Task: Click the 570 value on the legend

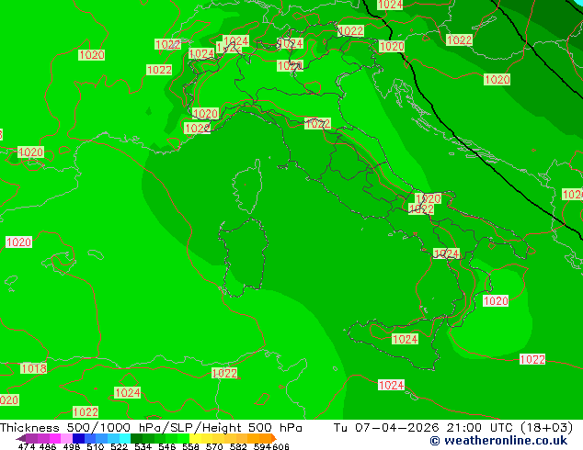Action: click(x=214, y=446)
